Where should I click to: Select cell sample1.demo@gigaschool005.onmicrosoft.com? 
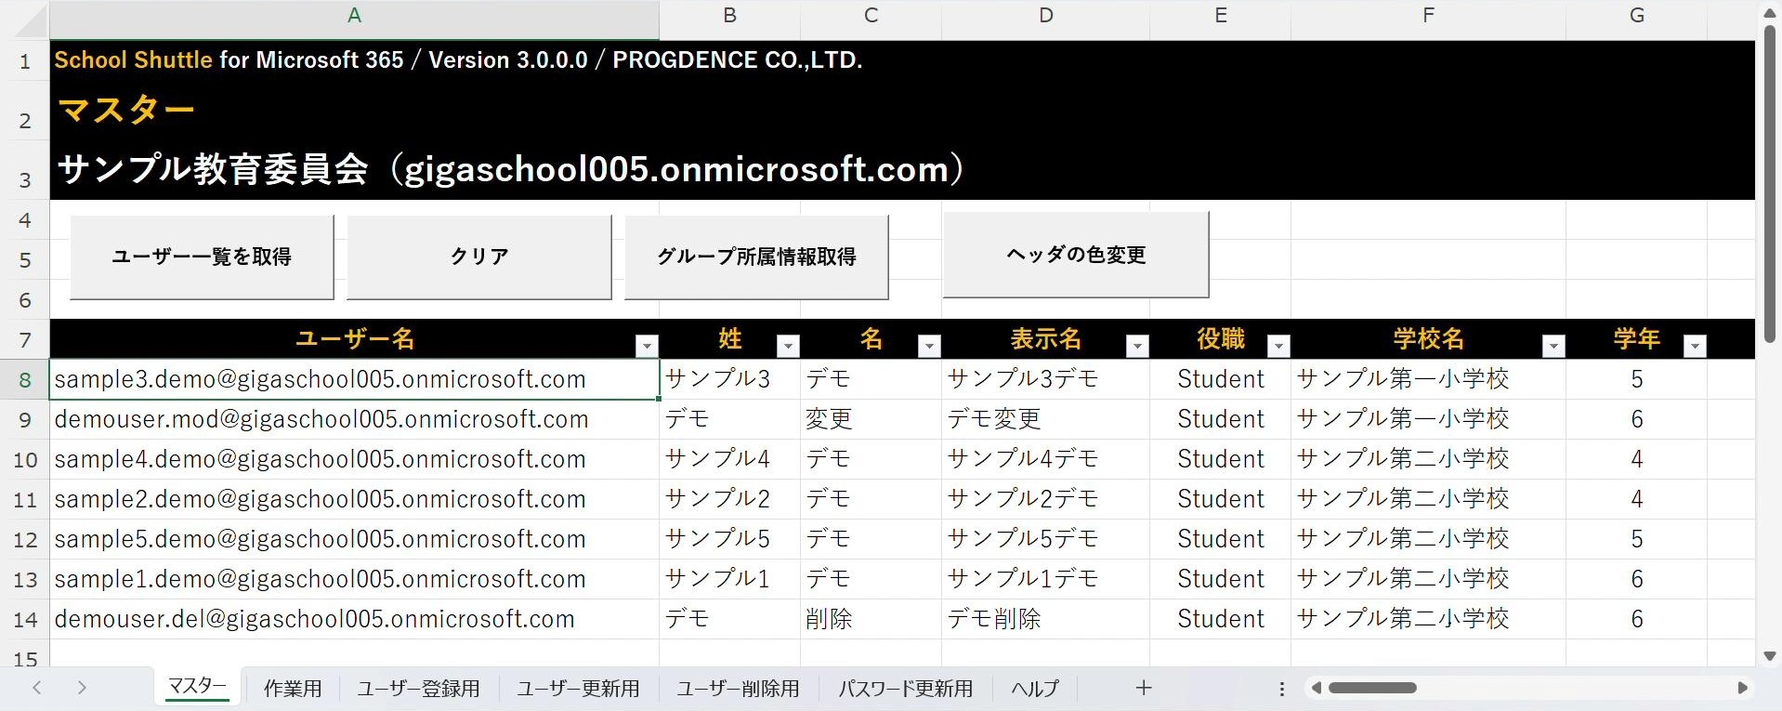click(354, 579)
